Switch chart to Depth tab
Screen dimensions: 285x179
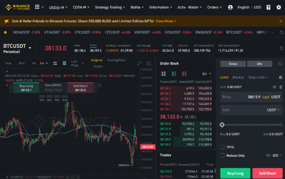point(98,67)
